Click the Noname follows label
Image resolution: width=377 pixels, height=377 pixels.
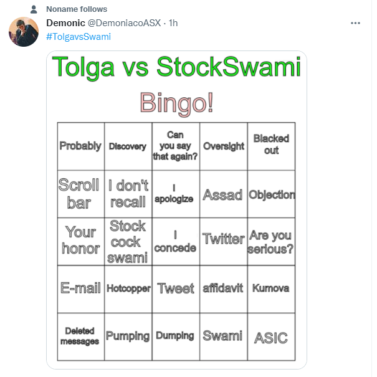(x=77, y=9)
